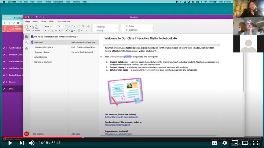Open notebook name dropdown chevron
The width and height of the screenshot is (264, 148).
pos(77,37)
